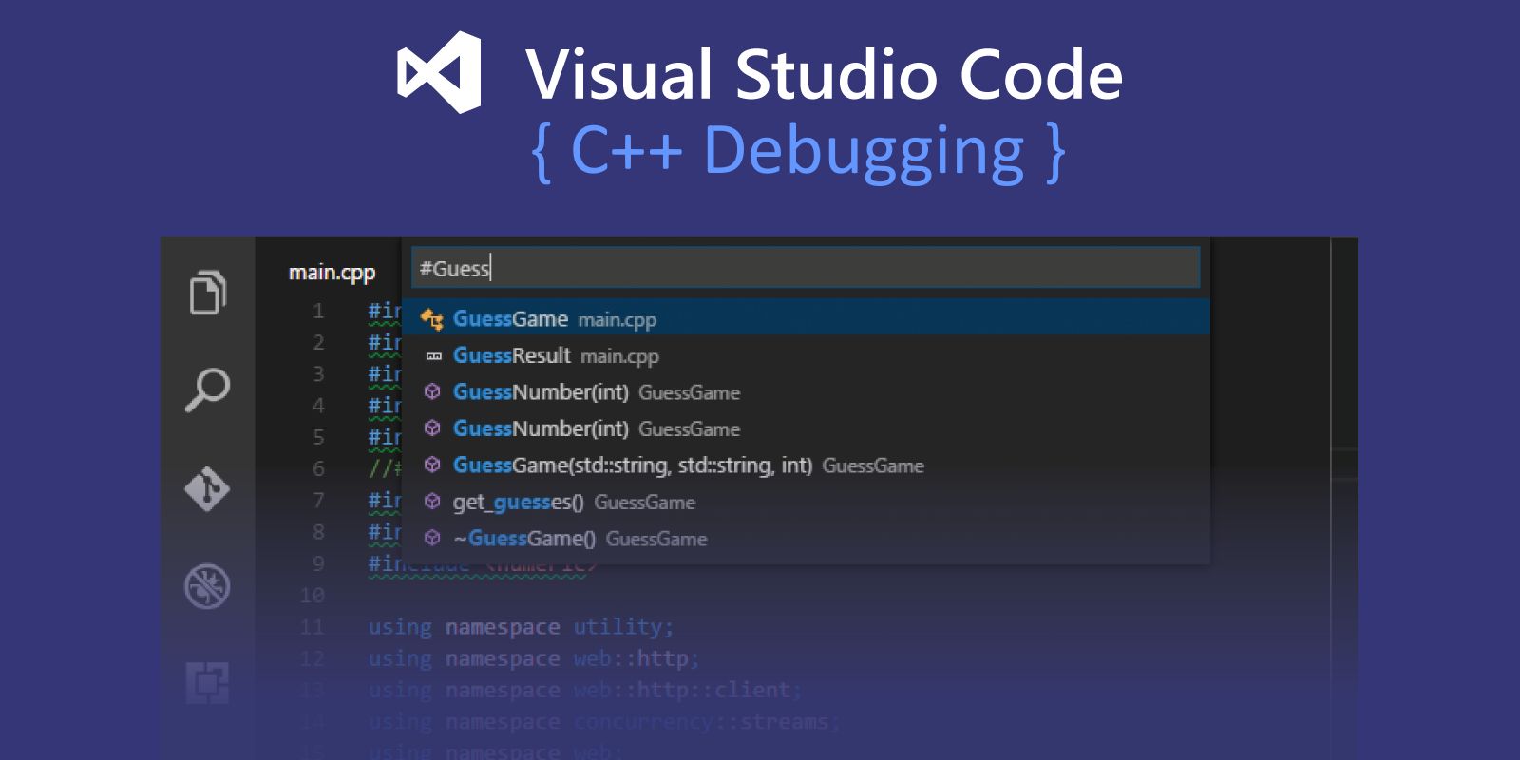
Task: Click 'using namespace web::http;' code line
Action: [x=534, y=658]
